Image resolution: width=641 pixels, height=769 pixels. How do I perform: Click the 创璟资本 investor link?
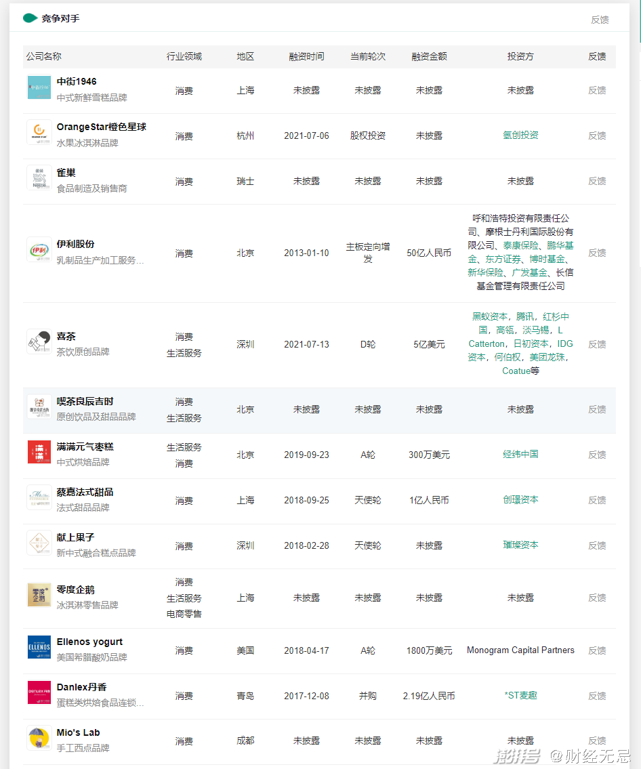pos(520,499)
